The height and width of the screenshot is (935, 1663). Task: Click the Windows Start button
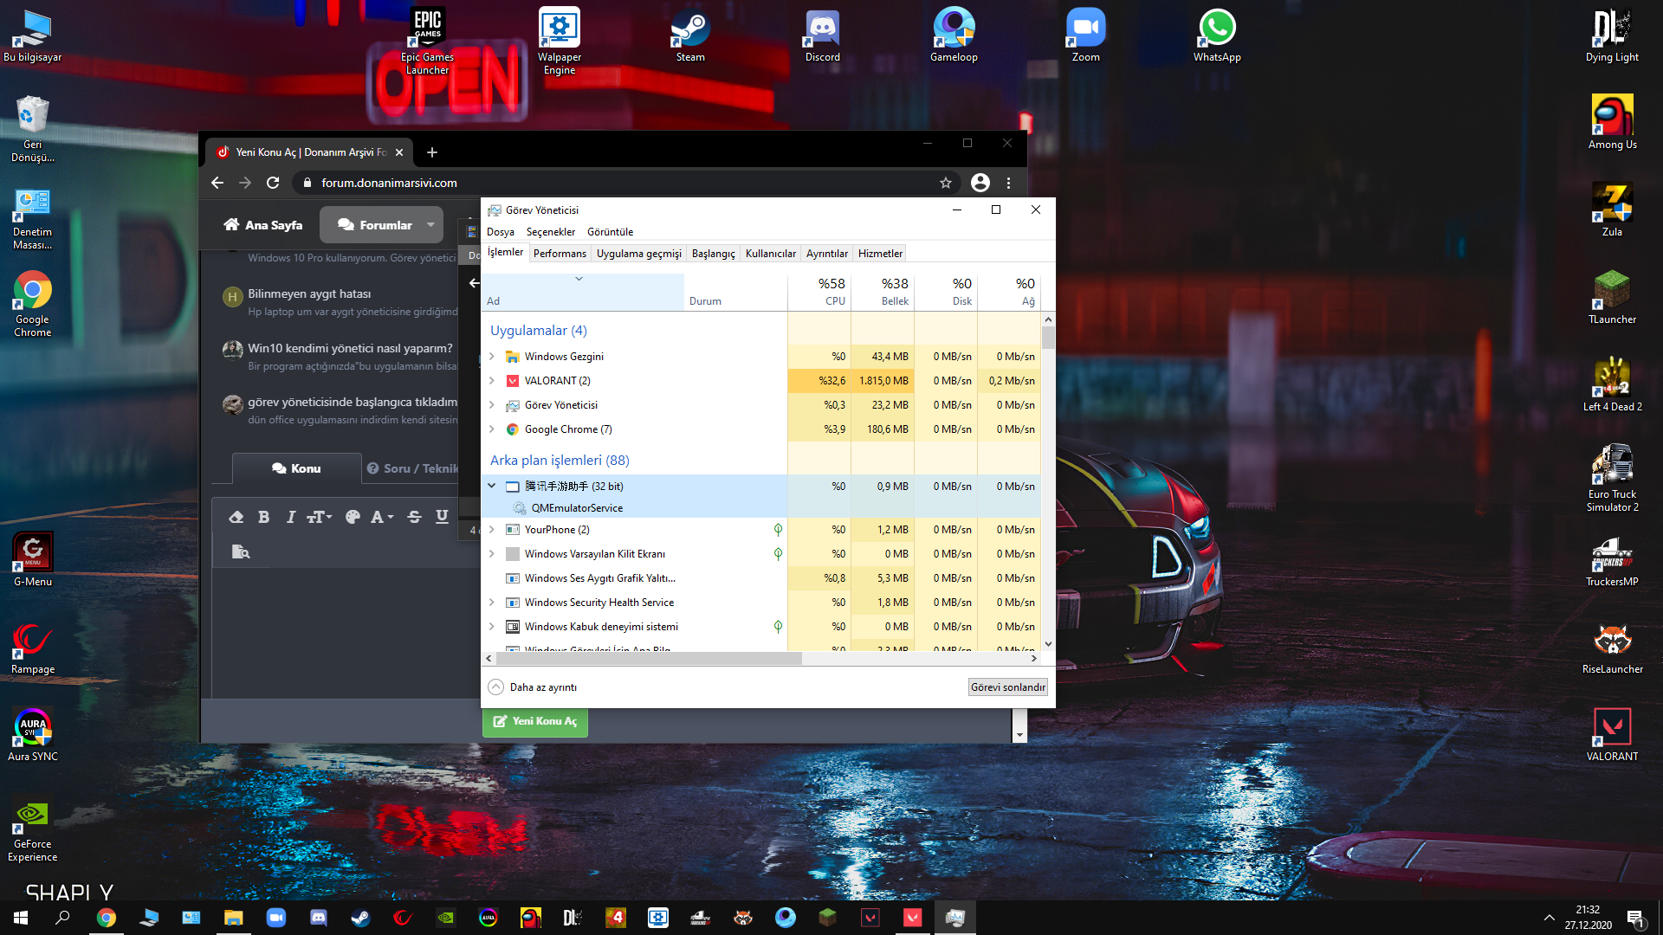21,918
